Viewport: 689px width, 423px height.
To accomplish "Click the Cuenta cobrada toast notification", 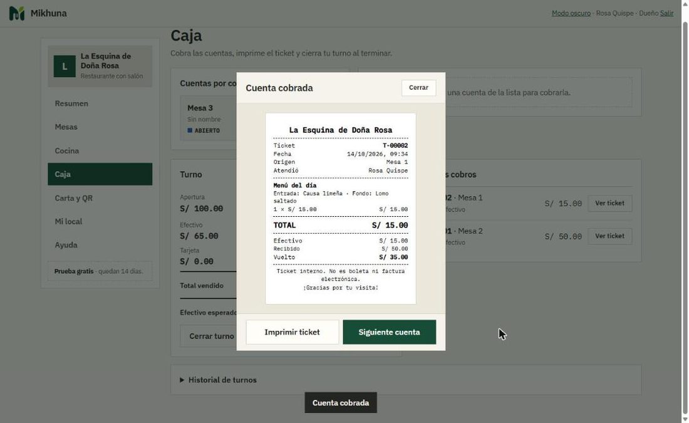I will point(341,403).
